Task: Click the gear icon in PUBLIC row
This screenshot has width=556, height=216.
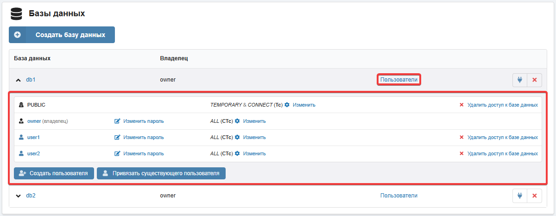Action: coord(287,105)
